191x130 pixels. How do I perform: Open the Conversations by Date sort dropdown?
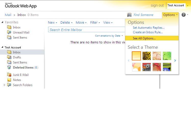(109, 36)
